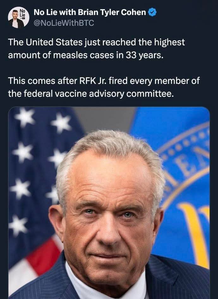Select the sentence about highest measles cases
Screen dimensions: 218x299
pos(96,49)
